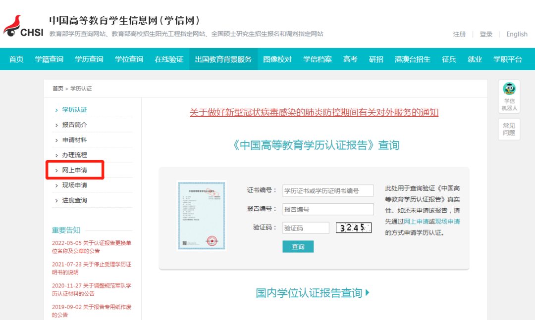535x320 pixels.
Task: Open 就业 in the navigation bar
Action: [475, 59]
